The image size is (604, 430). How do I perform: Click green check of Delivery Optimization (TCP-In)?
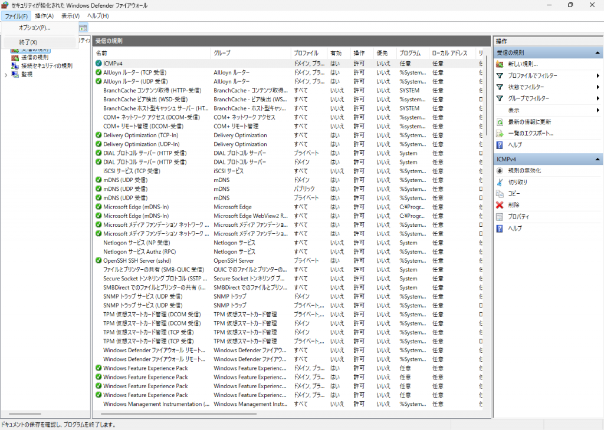pos(99,135)
